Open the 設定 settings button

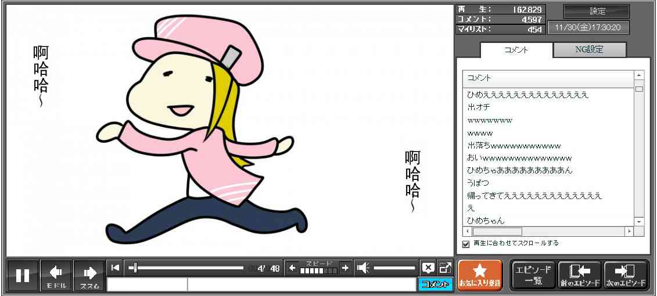(597, 12)
